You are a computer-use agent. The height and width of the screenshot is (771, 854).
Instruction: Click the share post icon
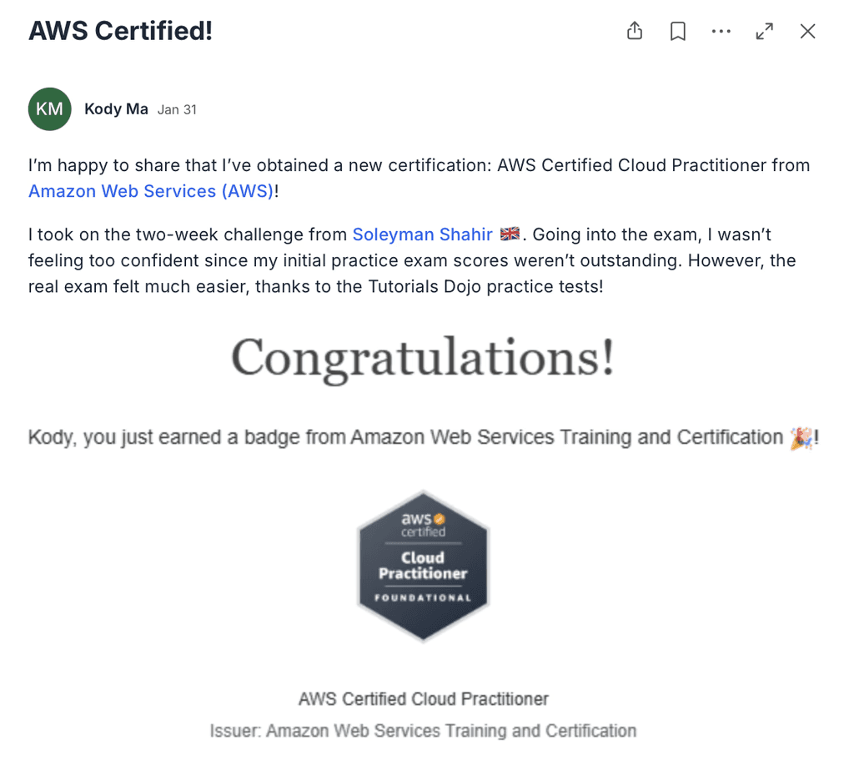[635, 31]
